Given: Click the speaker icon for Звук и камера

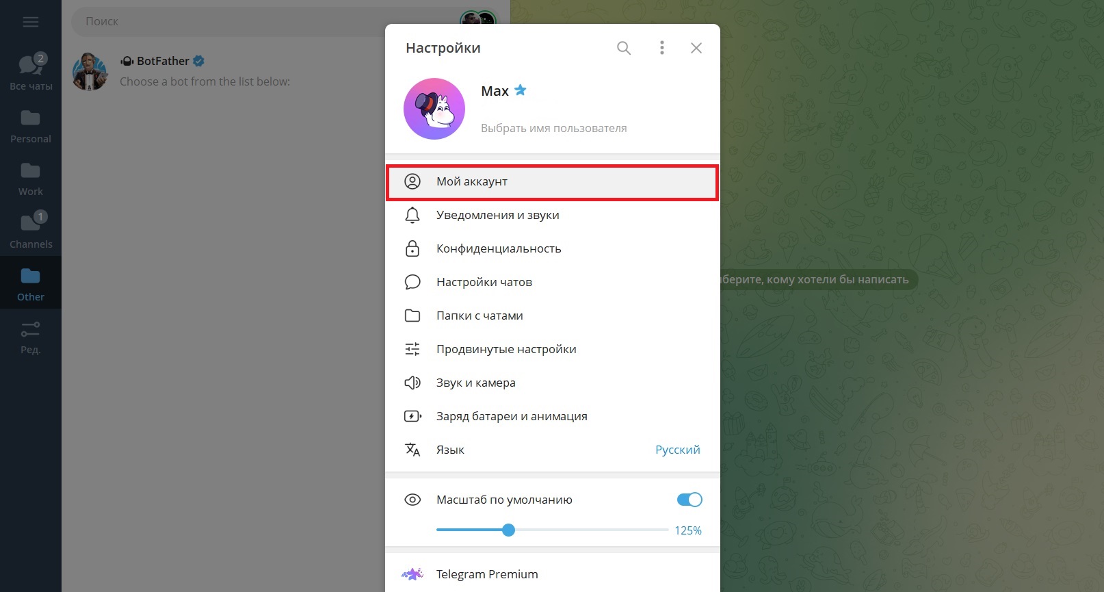Looking at the screenshot, I should click(412, 383).
